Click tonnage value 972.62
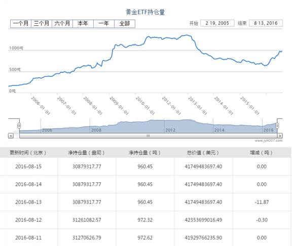The image size is (292, 246). point(145,237)
